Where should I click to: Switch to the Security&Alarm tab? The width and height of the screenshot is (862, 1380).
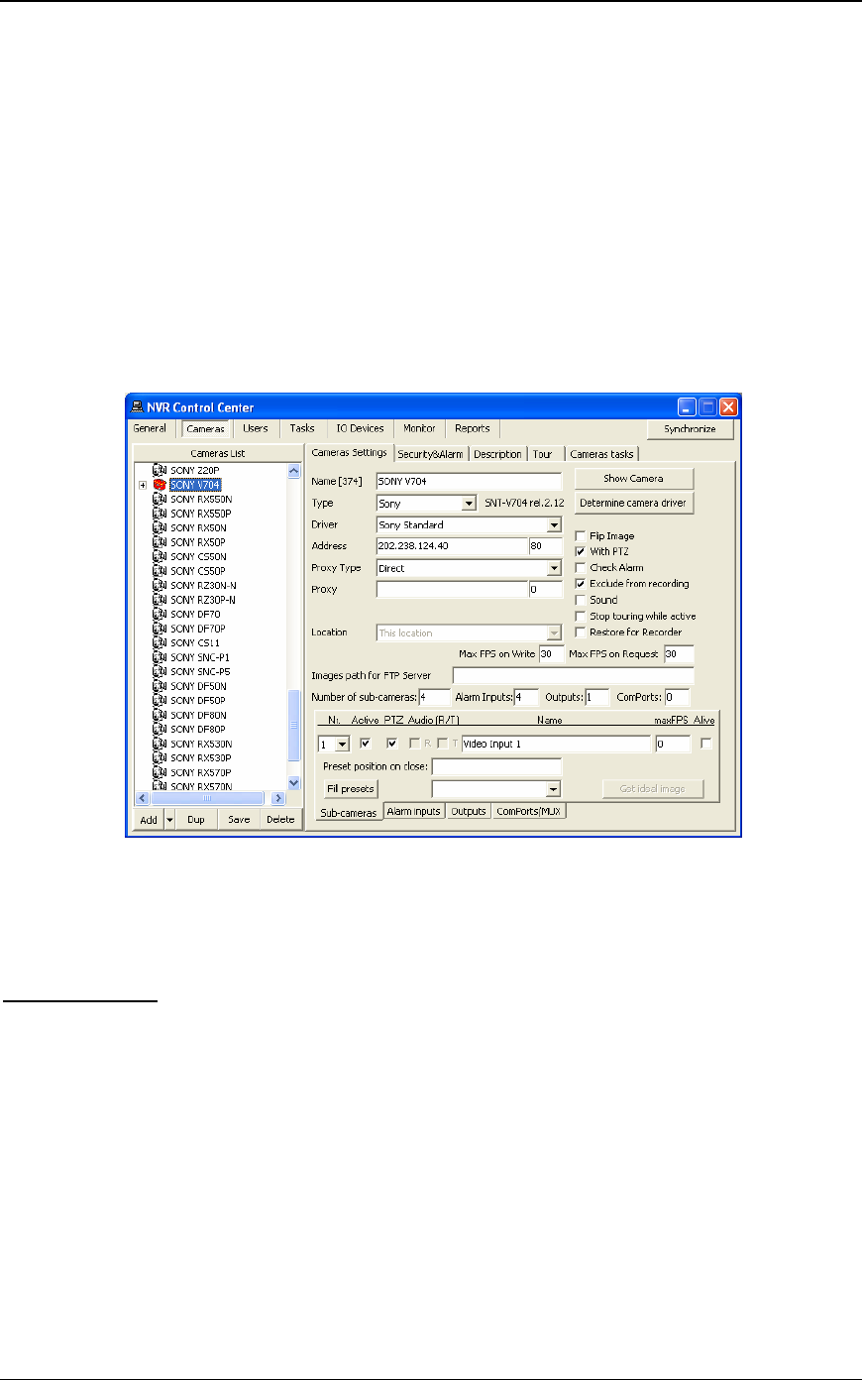pos(430,454)
